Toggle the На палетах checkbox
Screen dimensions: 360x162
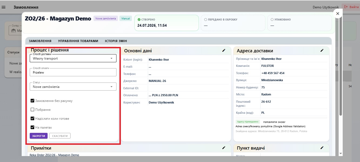(32, 127)
